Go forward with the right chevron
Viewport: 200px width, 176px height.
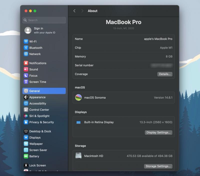[82, 11]
